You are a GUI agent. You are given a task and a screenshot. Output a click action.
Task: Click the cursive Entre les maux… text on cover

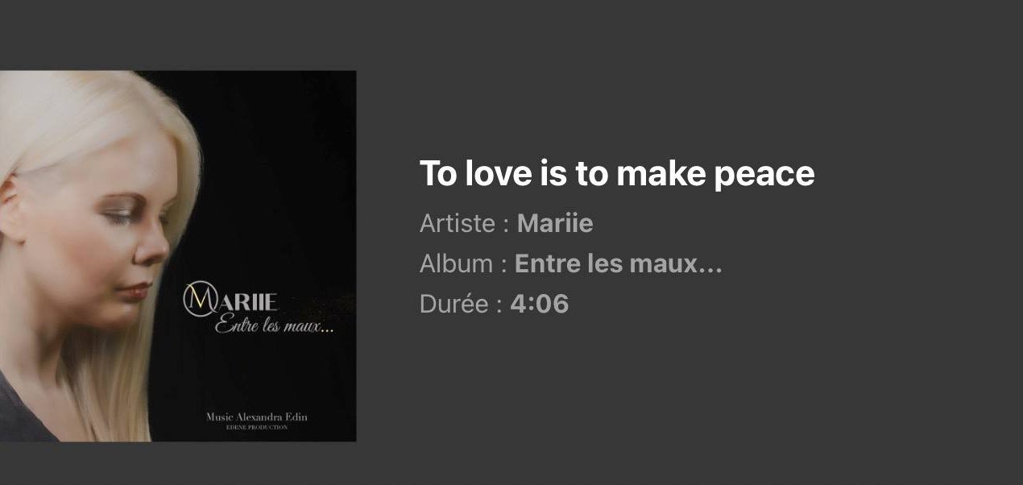pos(274,327)
